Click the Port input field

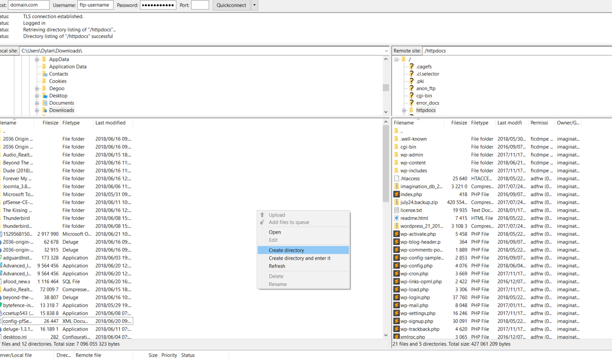(x=200, y=5)
